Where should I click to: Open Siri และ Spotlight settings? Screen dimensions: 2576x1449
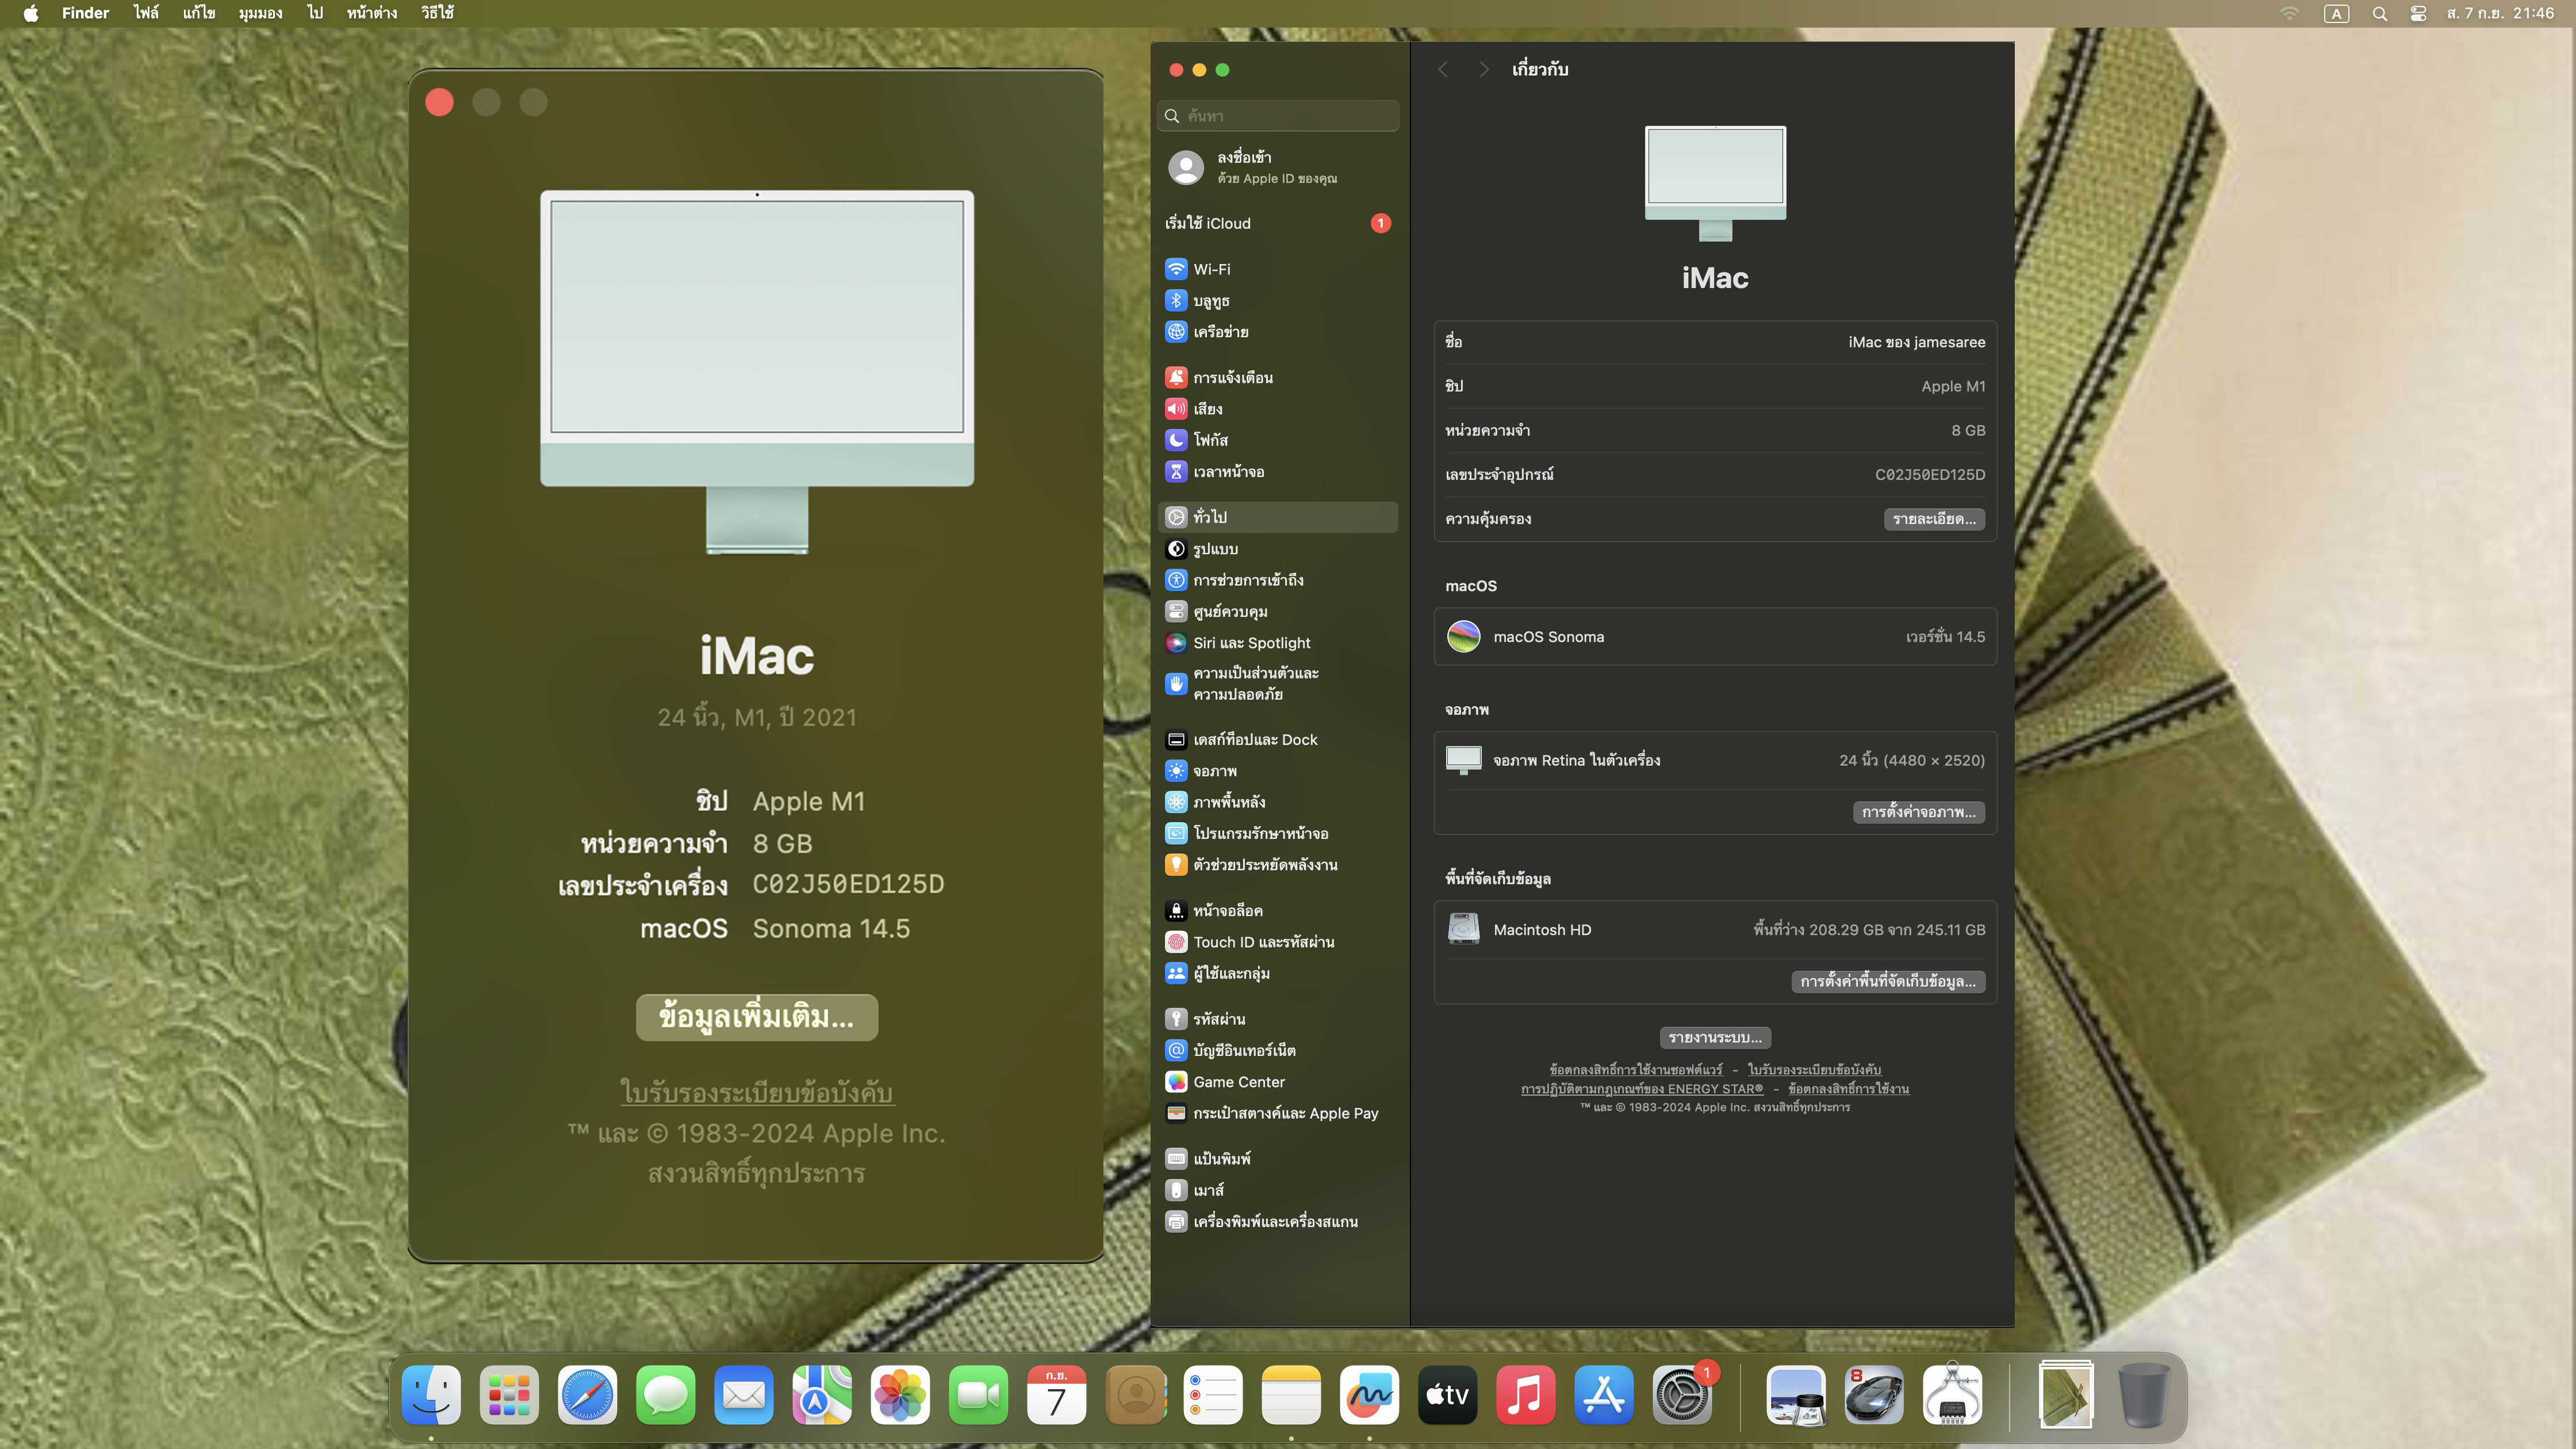click(x=1277, y=643)
